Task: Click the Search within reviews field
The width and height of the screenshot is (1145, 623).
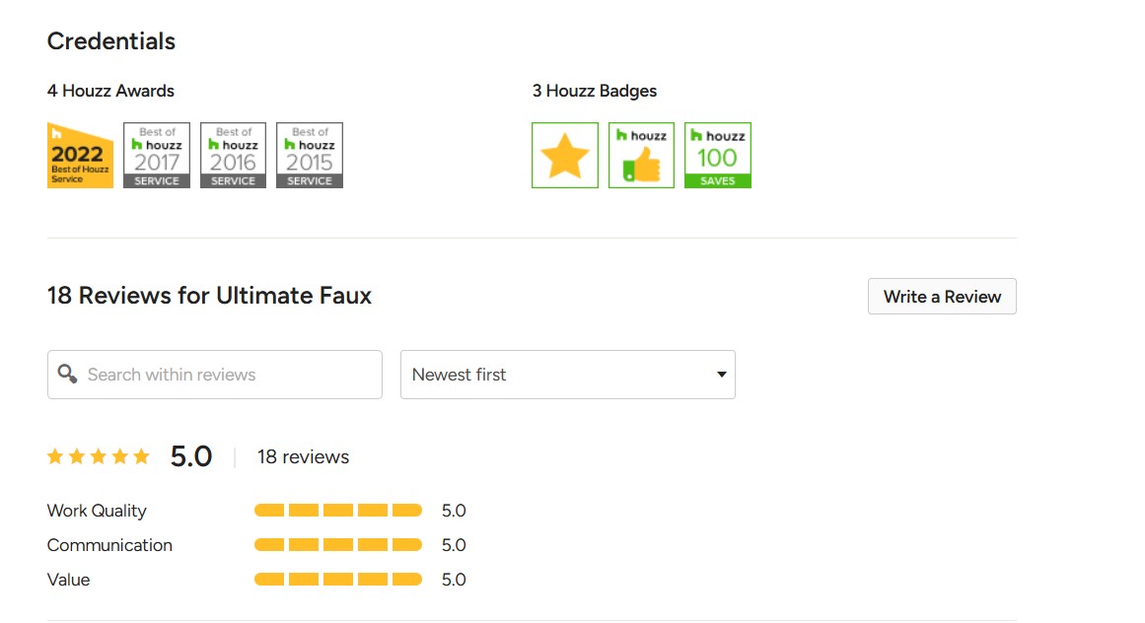Action: tap(227, 375)
